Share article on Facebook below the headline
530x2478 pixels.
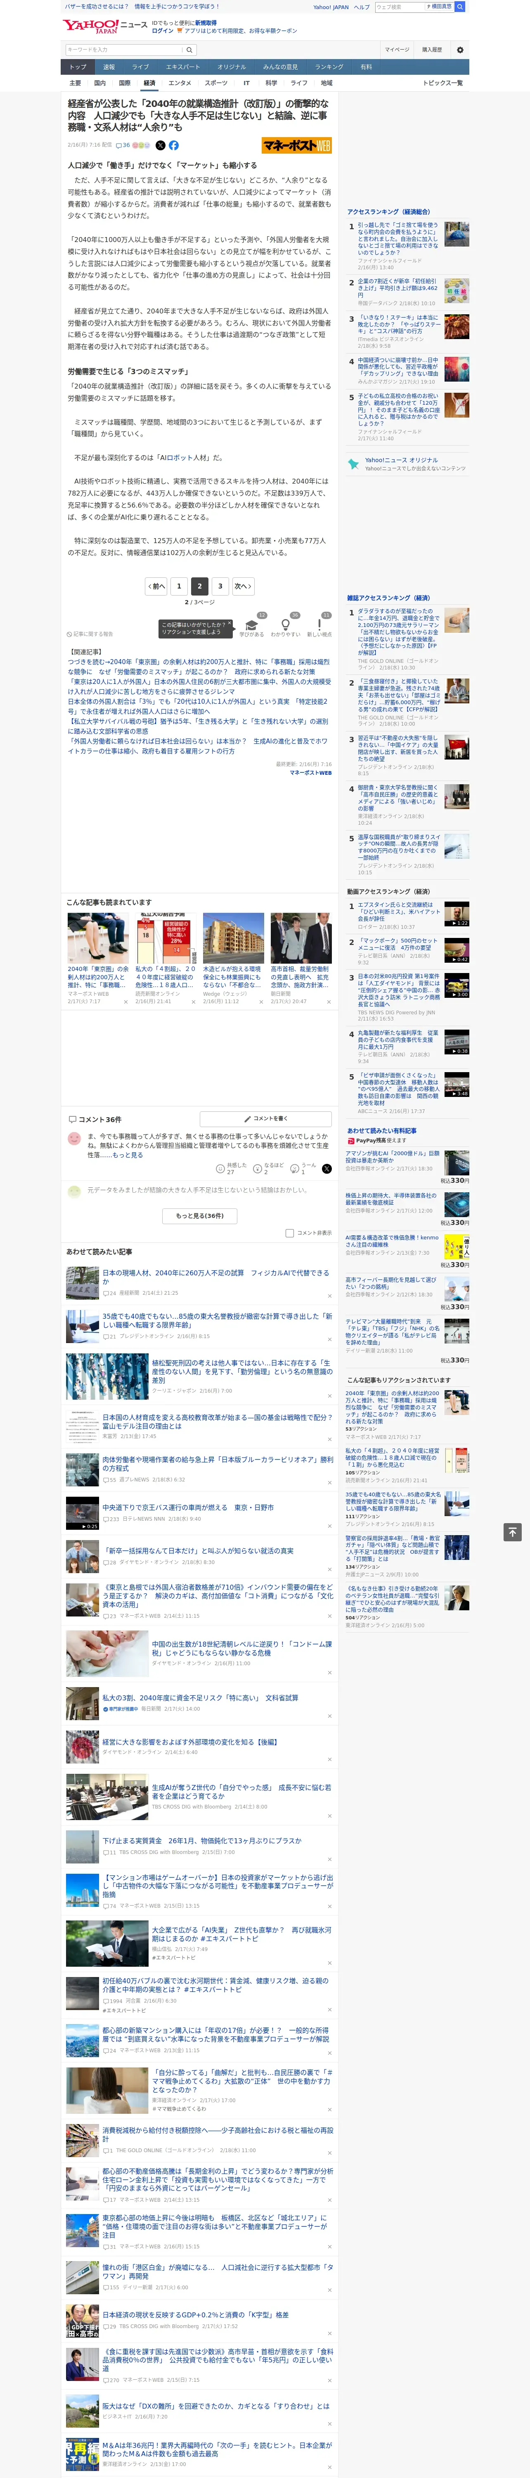tap(174, 145)
